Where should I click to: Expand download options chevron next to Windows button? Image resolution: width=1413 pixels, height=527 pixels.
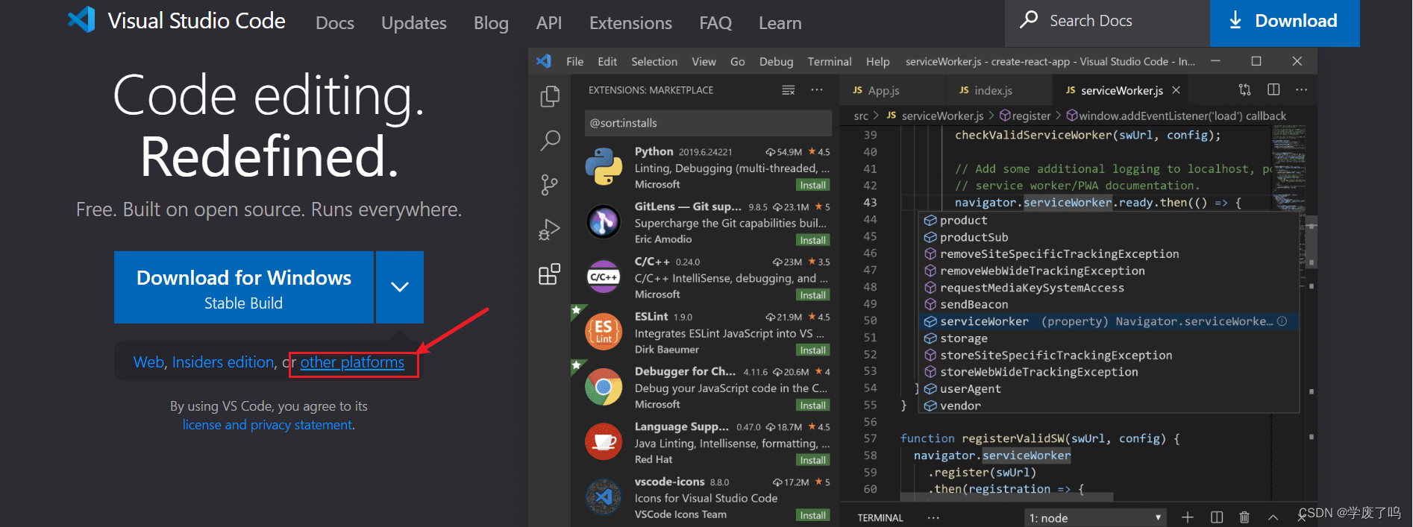pos(400,287)
